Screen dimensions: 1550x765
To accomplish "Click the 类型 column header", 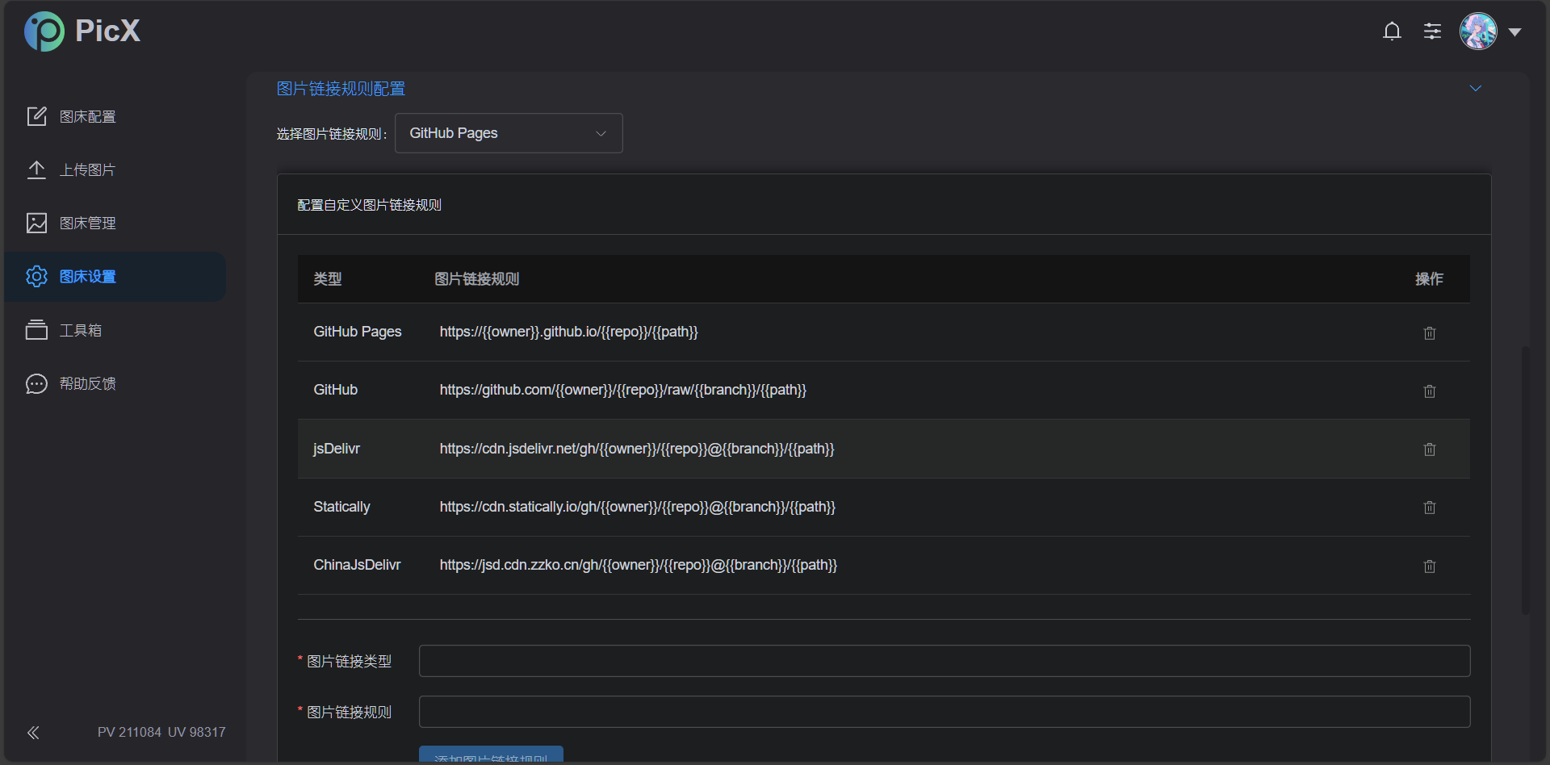I will 328,279.
